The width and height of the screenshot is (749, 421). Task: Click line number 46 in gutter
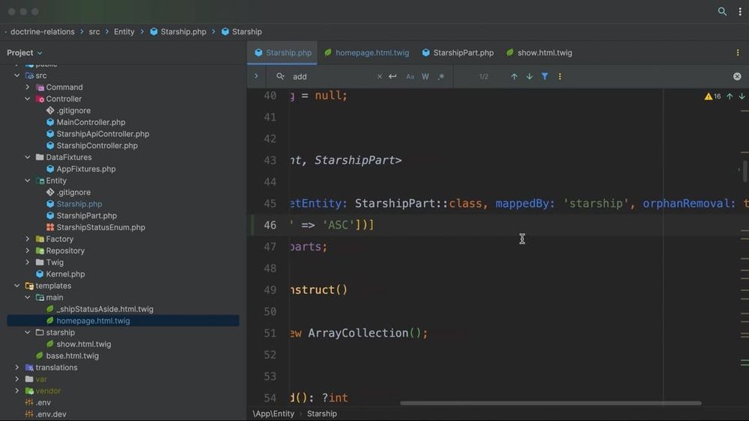270,225
